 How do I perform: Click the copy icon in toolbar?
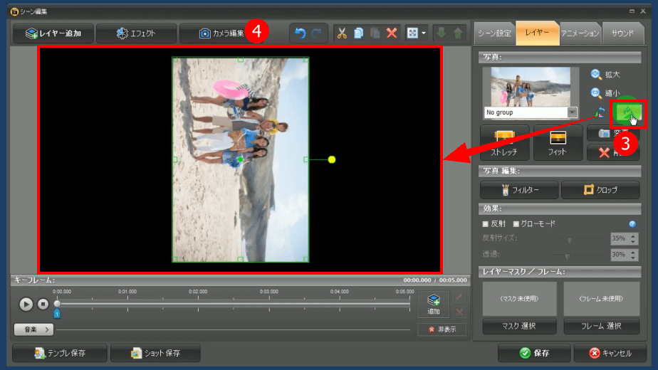coord(358,33)
